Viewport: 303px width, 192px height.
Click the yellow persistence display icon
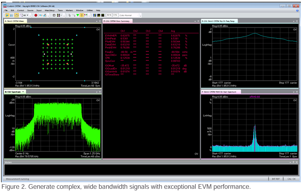tap(99, 15)
